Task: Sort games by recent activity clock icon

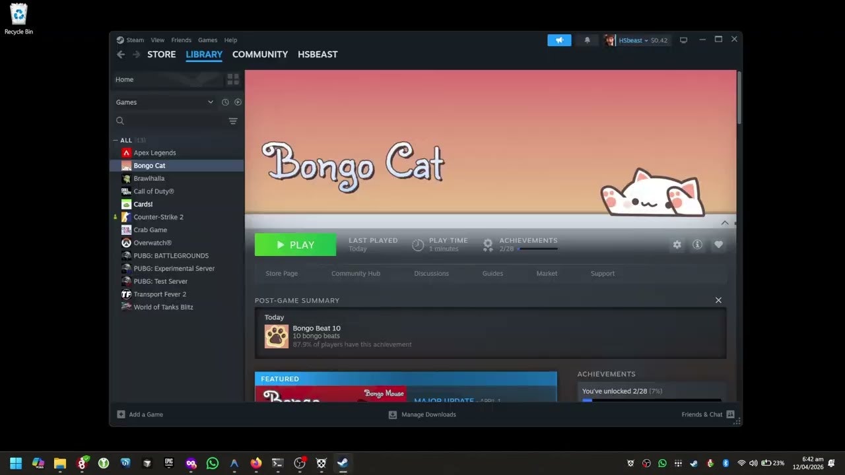Action: point(225,102)
